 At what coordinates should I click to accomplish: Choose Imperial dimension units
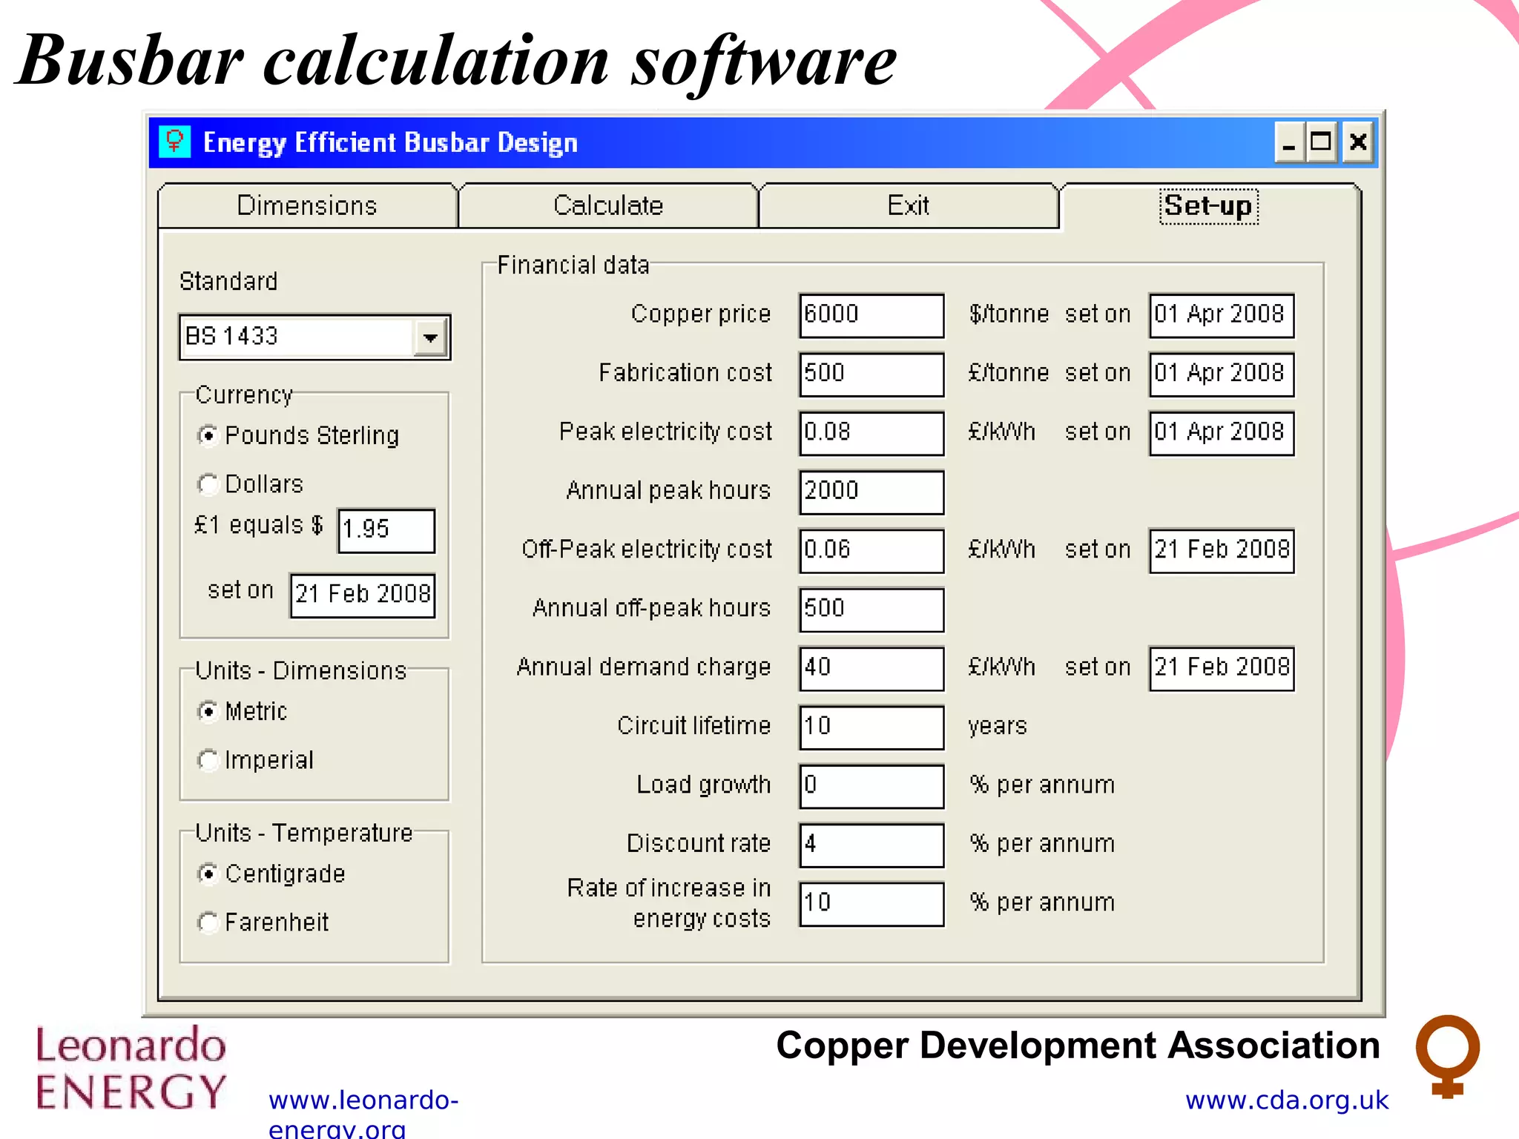pyautogui.click(x=208, y=760)
